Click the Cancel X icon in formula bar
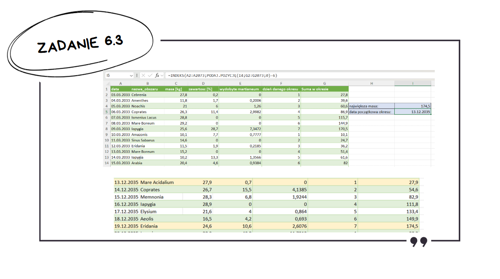500x279 pixels. (144, 75)
